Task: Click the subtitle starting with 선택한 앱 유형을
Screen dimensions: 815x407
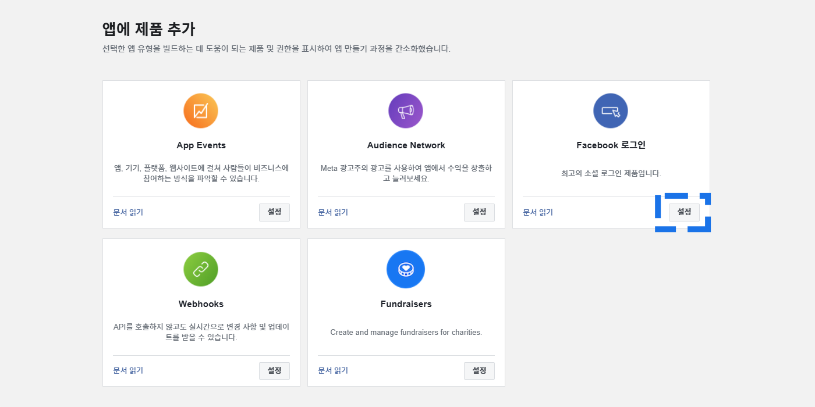Action: pos(277,49)
